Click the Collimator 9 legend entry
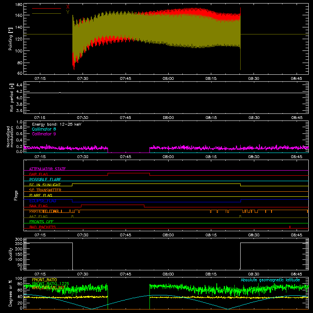 (x=44, y=134)
